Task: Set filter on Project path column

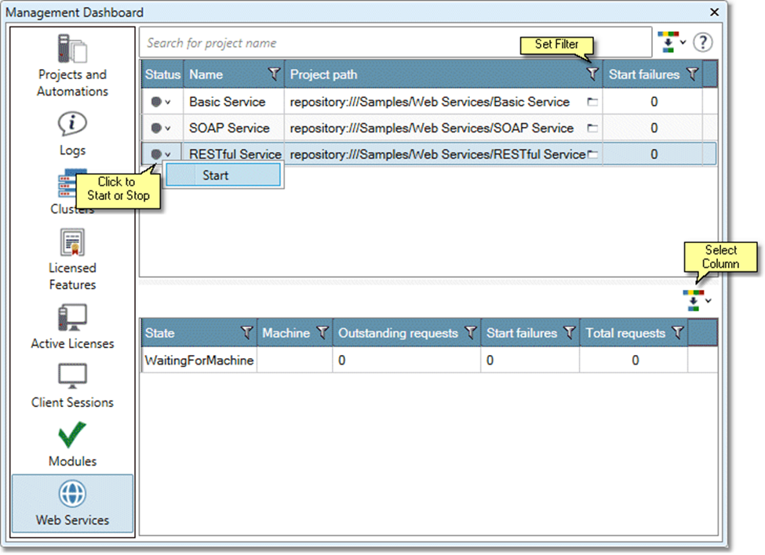Action: pos(592,74)
